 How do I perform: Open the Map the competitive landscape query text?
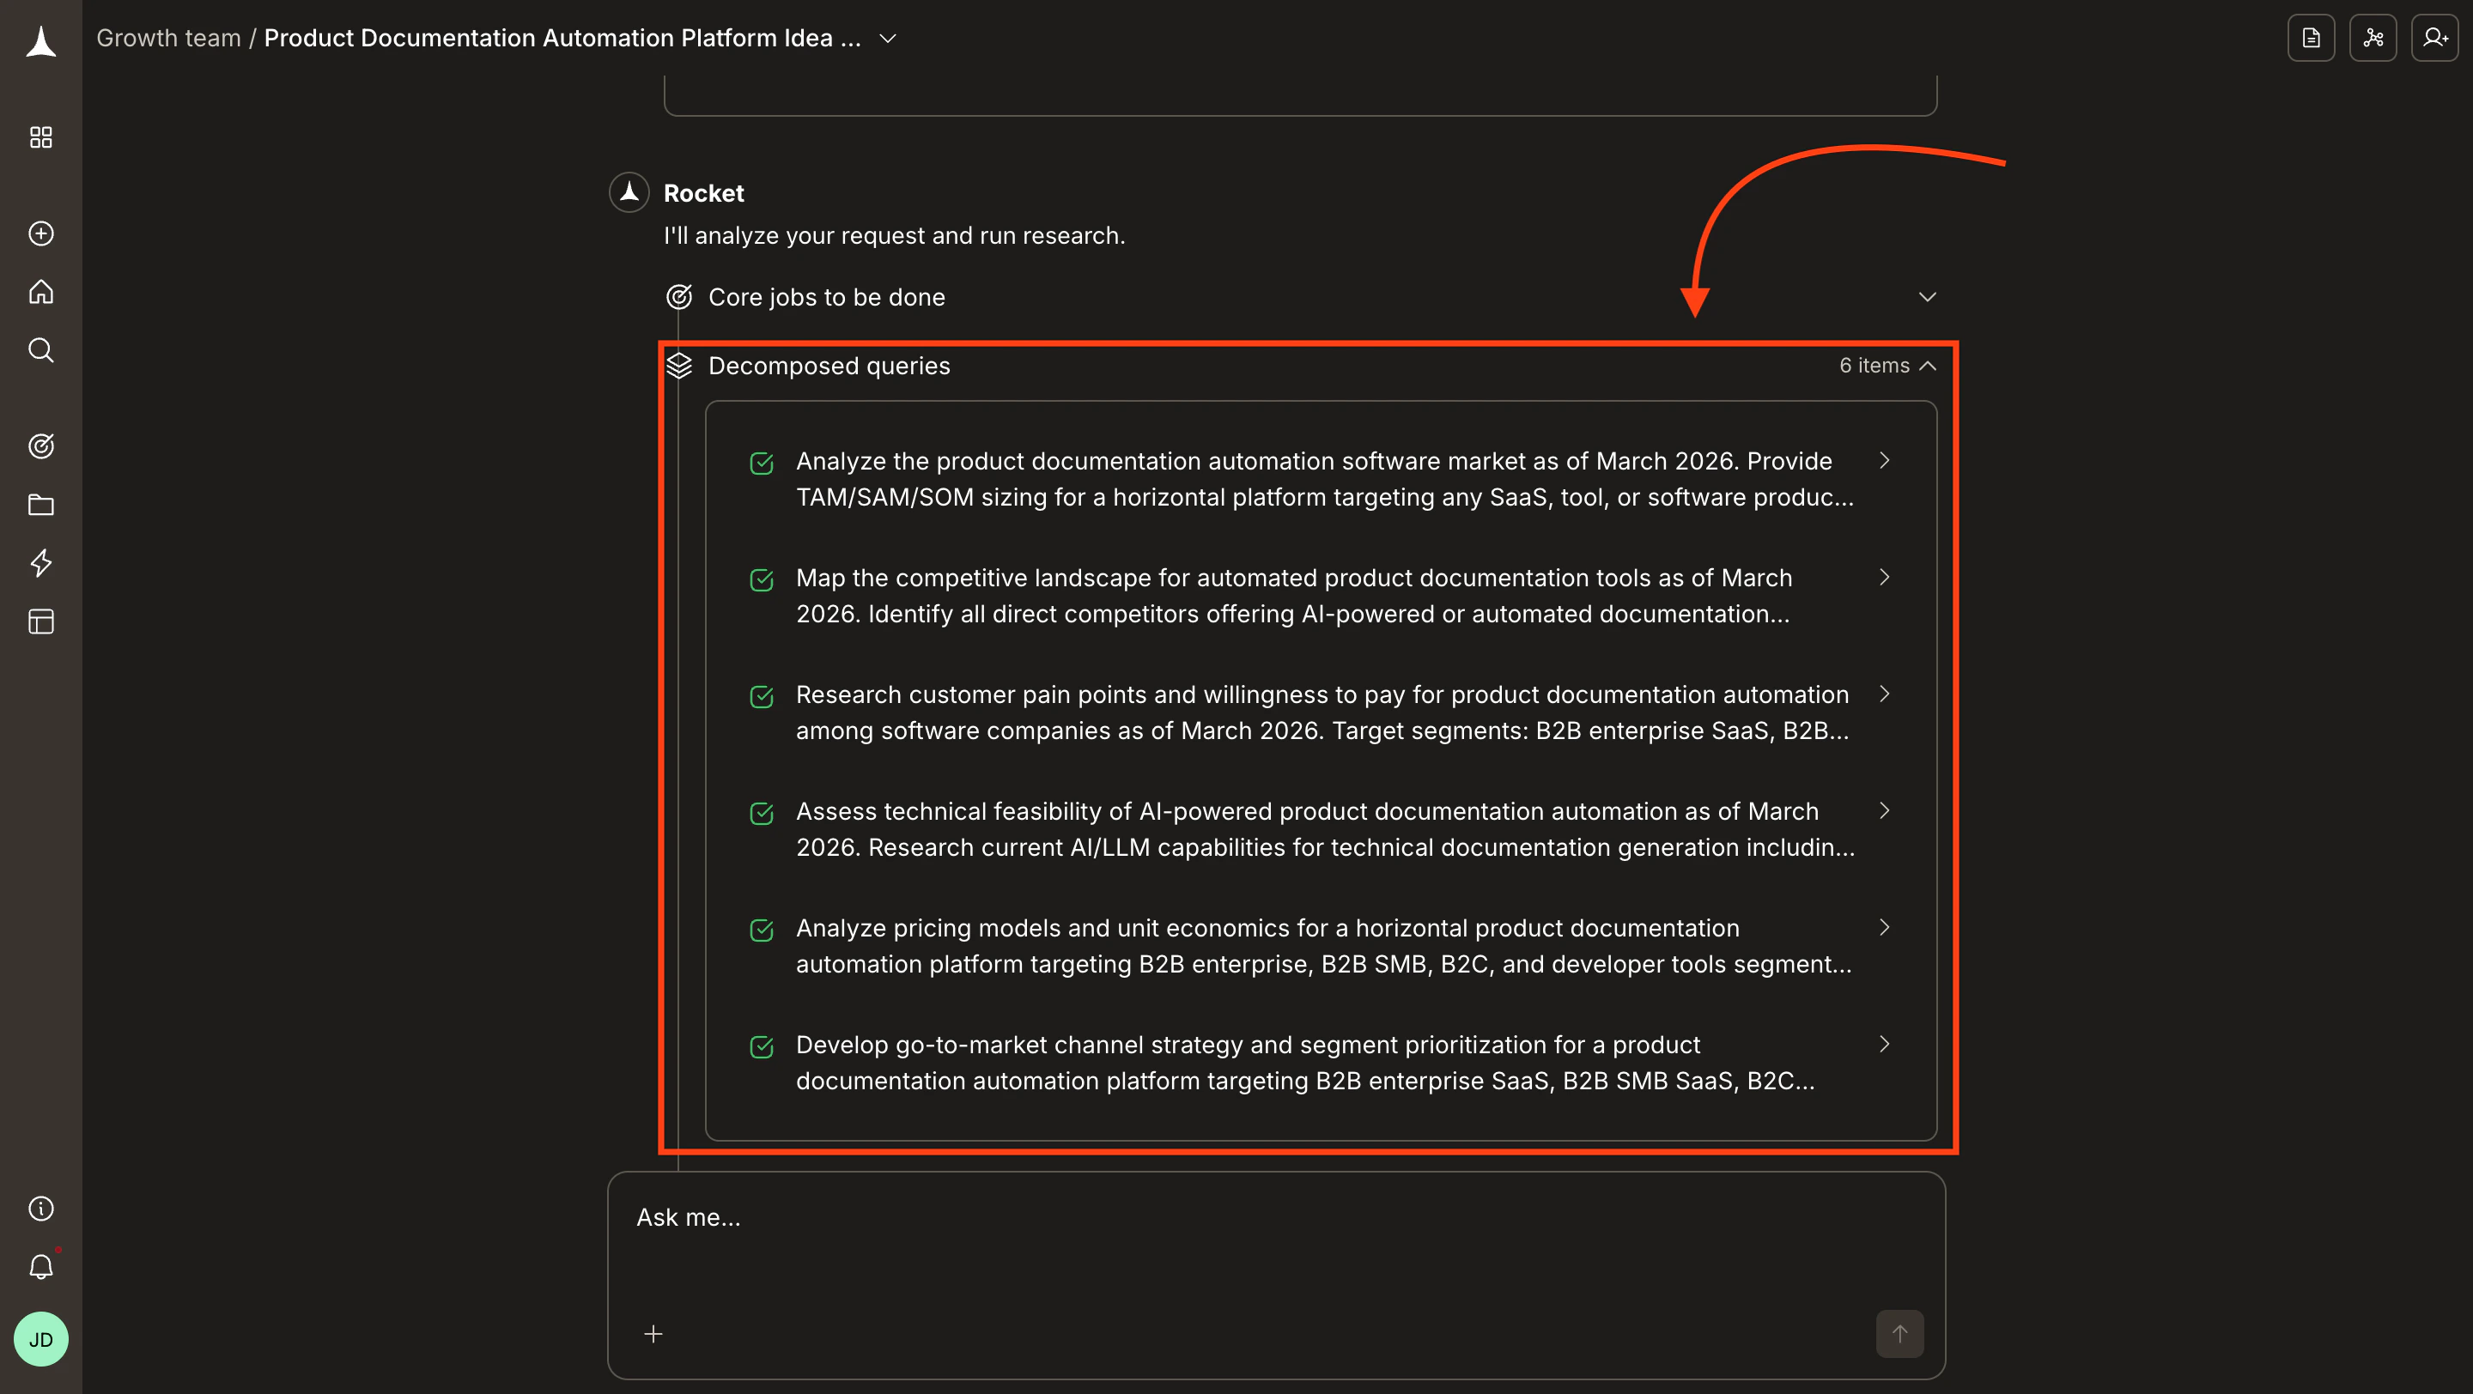coord(1293,596)
